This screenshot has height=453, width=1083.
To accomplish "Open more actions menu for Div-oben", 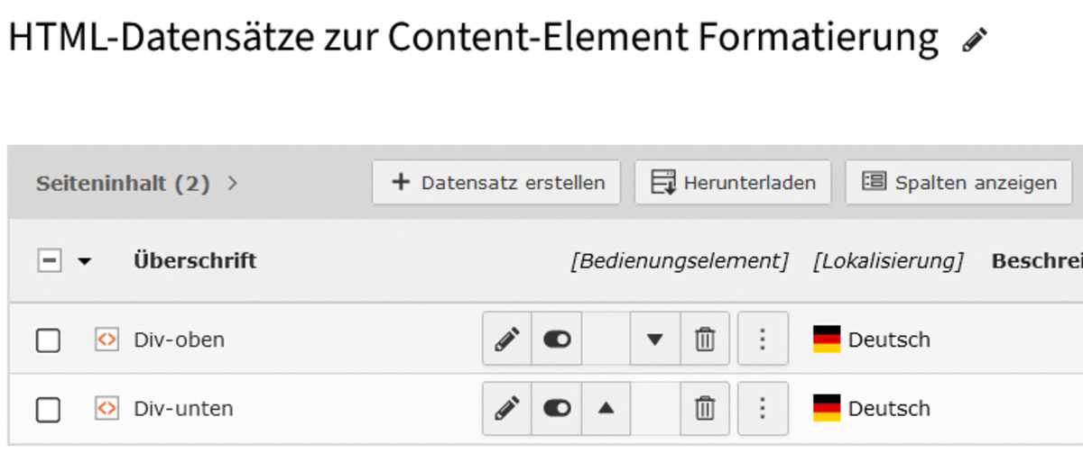I will pyautogui.click(x=763, y=340).
